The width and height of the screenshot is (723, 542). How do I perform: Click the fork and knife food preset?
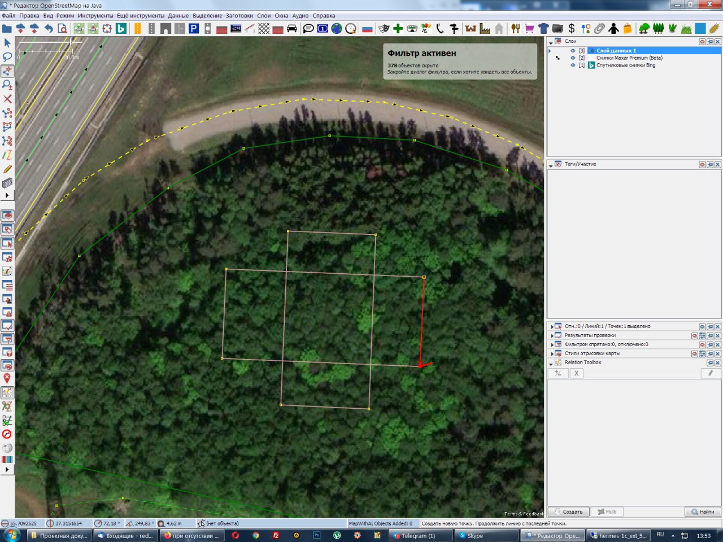[516, 28]
